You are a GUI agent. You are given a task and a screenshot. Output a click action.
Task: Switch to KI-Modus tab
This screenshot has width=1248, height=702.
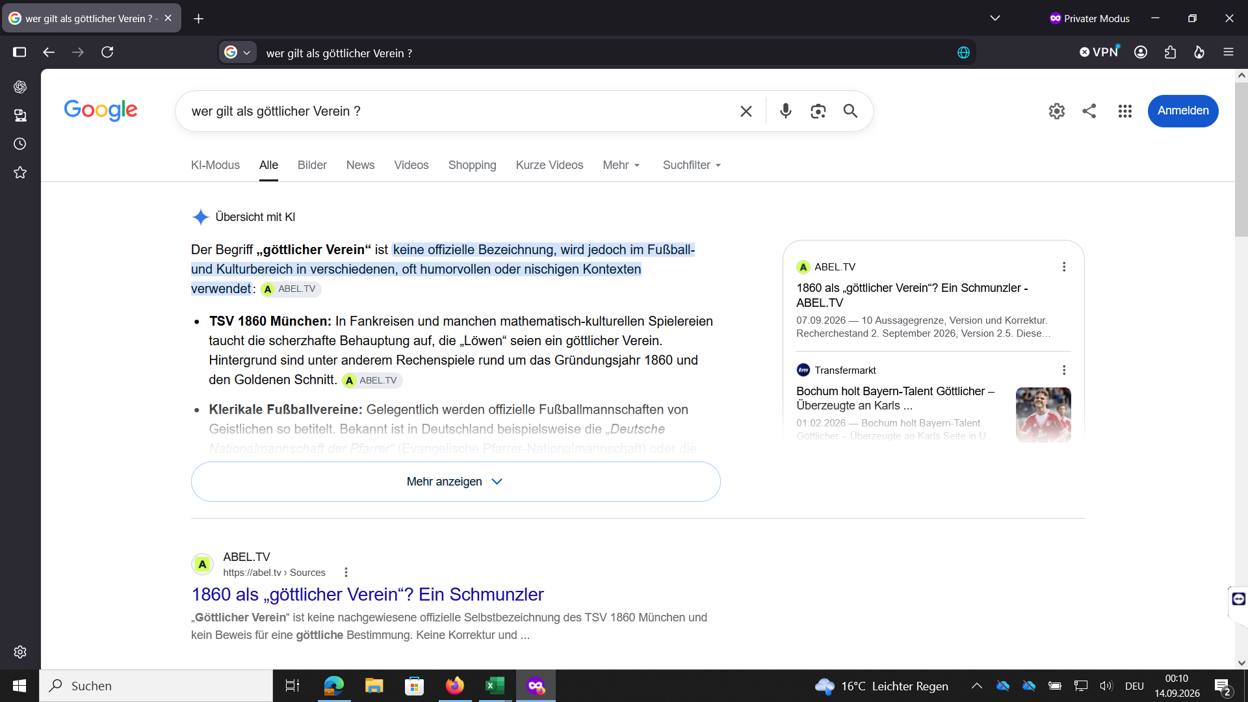pyautogui.click(x=215, y=165)
